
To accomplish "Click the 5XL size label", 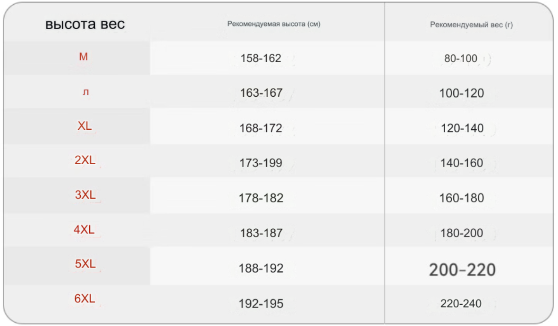I will (85, 264).
